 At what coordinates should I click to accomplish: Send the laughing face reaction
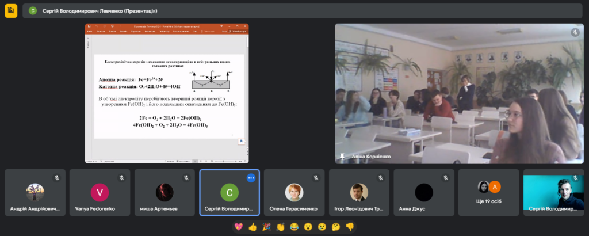pos(294,227)
